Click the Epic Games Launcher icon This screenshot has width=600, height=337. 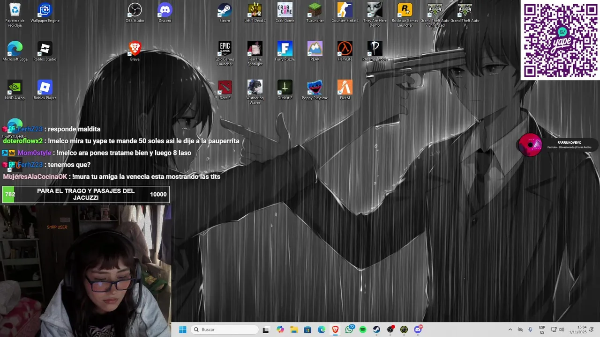tap(225, 53)
